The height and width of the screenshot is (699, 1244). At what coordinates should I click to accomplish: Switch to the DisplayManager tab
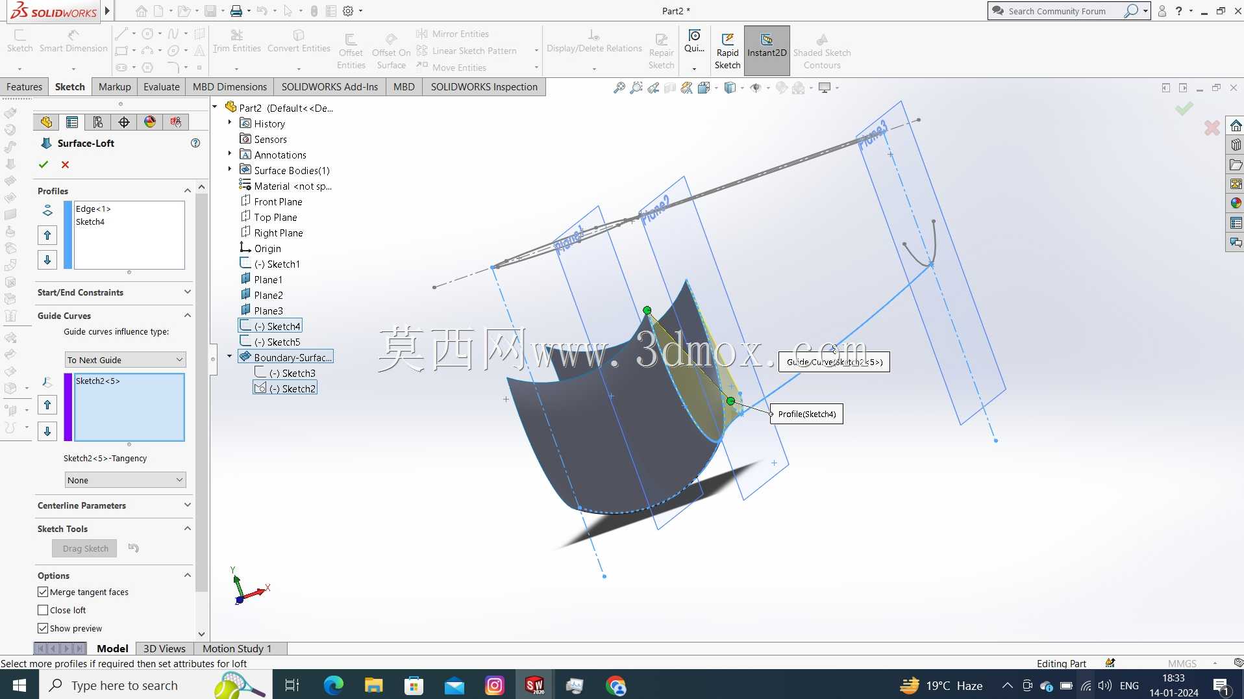coord(150,121)
